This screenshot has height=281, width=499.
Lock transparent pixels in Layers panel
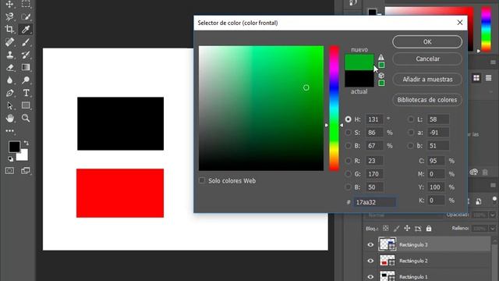coord(386,228)
